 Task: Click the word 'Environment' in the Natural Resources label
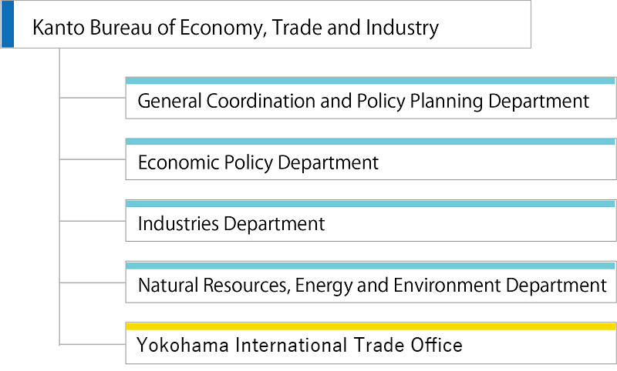pyautogui.click(x=447, y=285)
